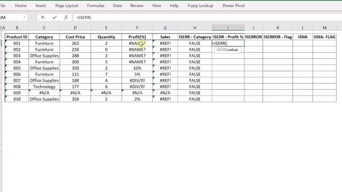Select the Technology category cell
This screenshot has width=342, height=192.
click(x=44, y=86)
